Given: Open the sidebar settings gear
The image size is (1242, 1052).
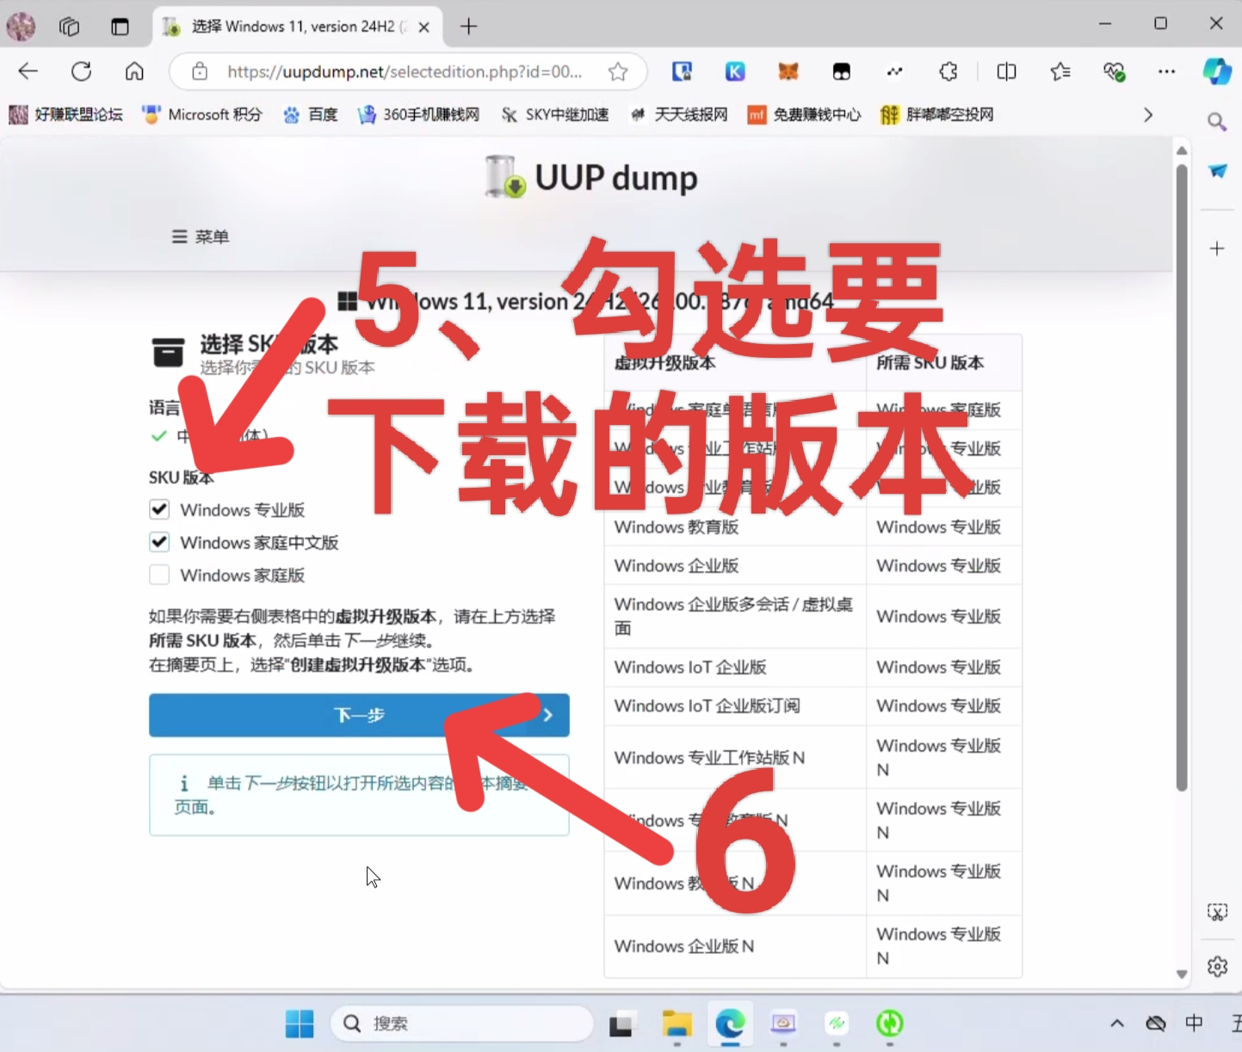Looking at the screenshot, I should (x=1217, y=967).
